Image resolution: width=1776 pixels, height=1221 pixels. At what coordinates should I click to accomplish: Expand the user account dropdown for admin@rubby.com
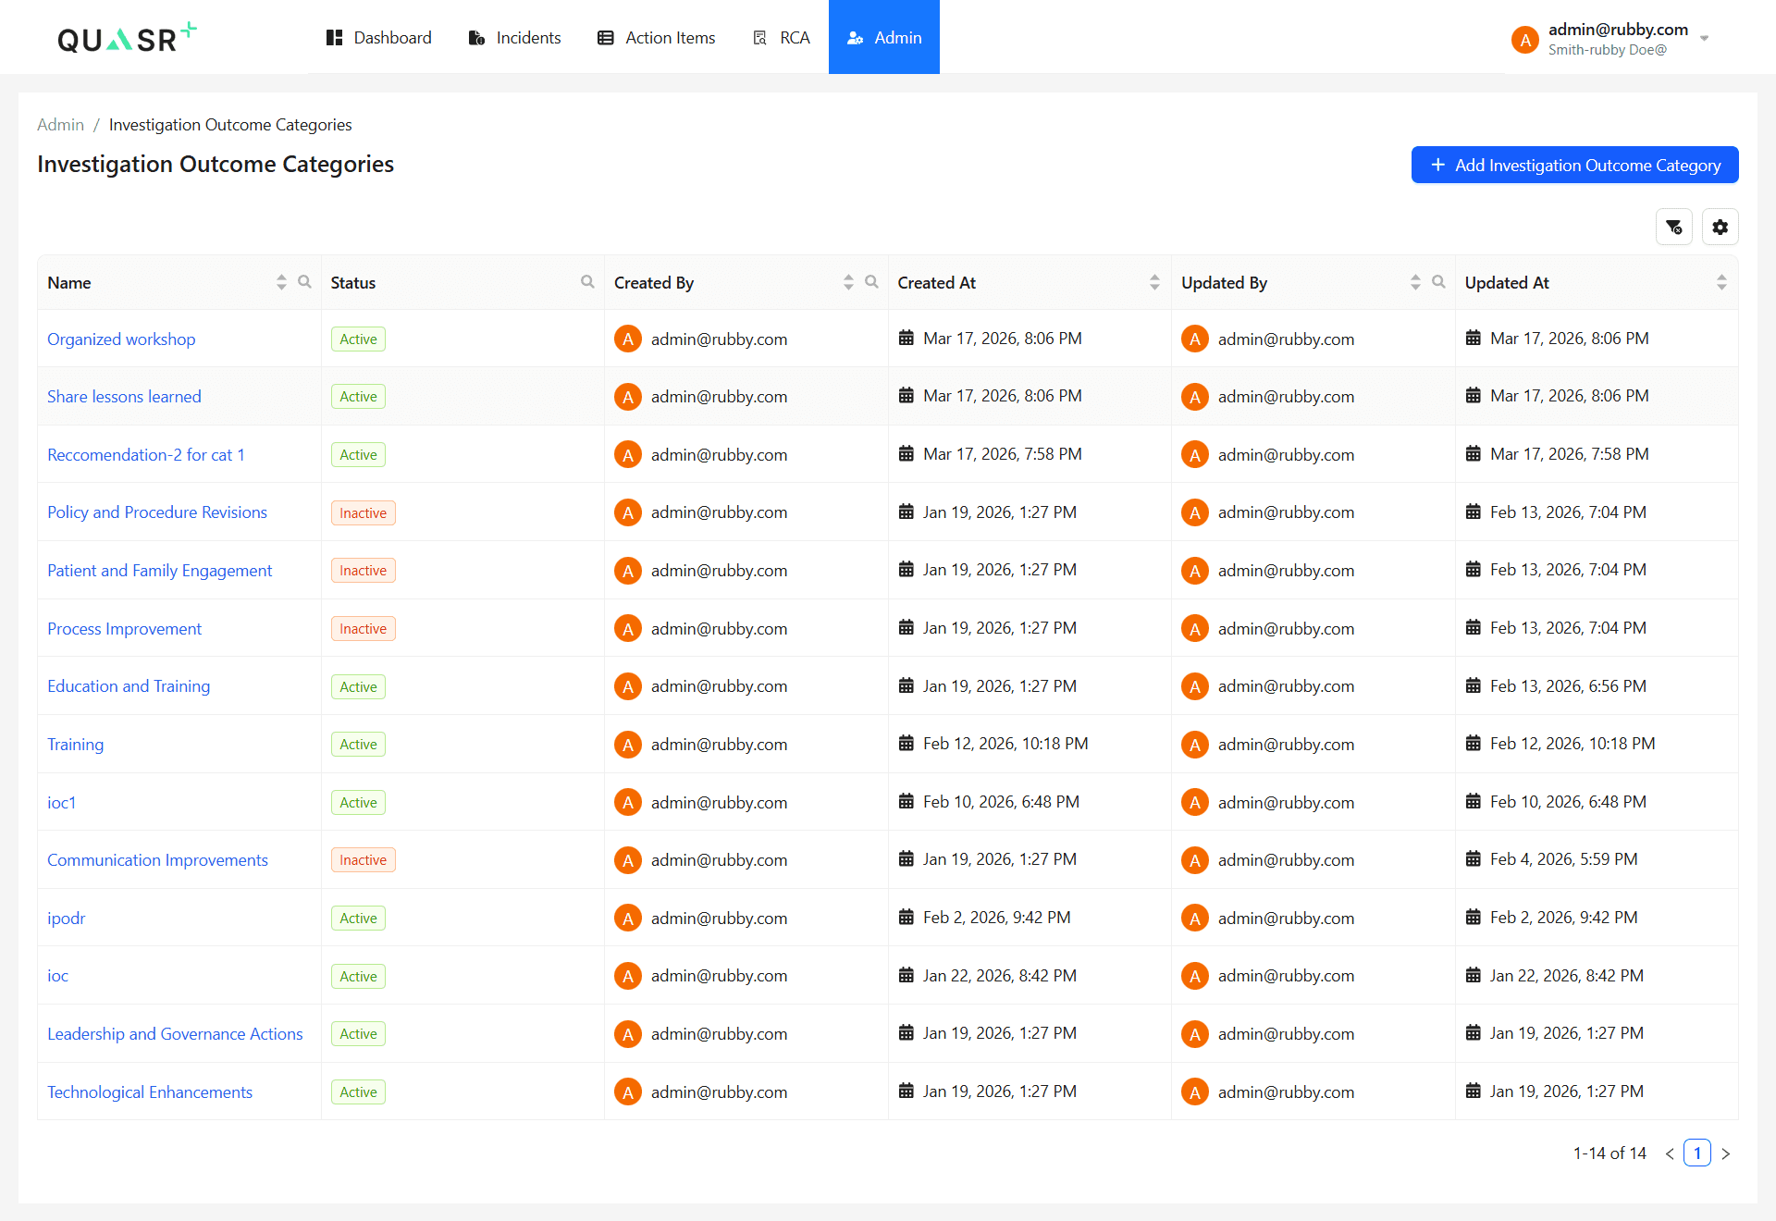[x=1705, y=39]
